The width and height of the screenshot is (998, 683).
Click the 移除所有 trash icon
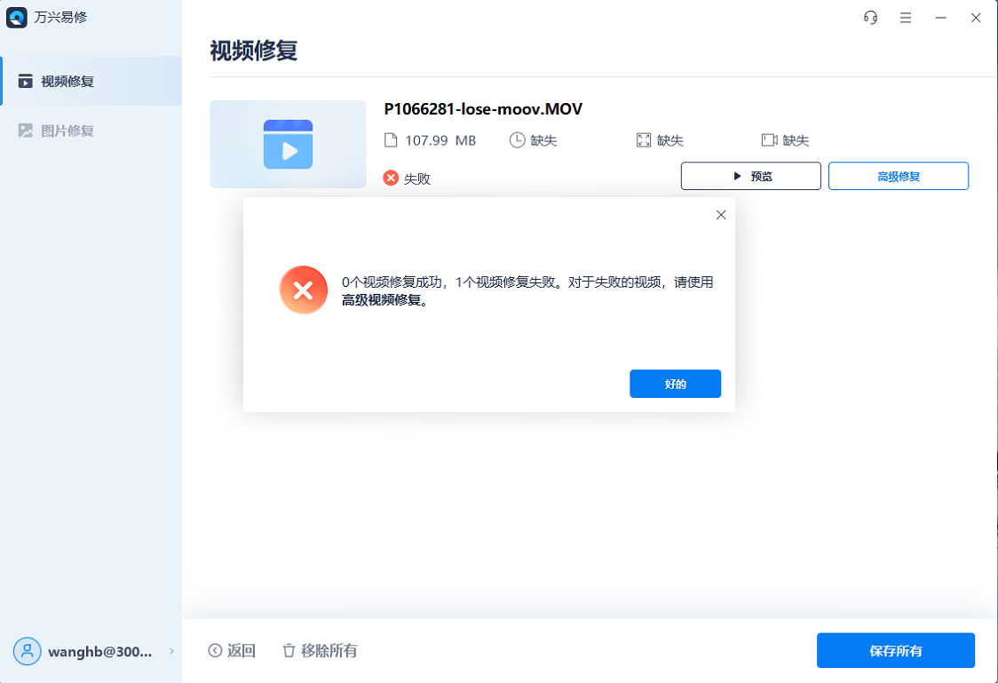(289, 650)
